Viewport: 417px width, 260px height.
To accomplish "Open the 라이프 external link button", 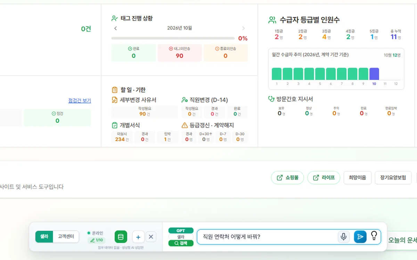I will pos(324,177).
